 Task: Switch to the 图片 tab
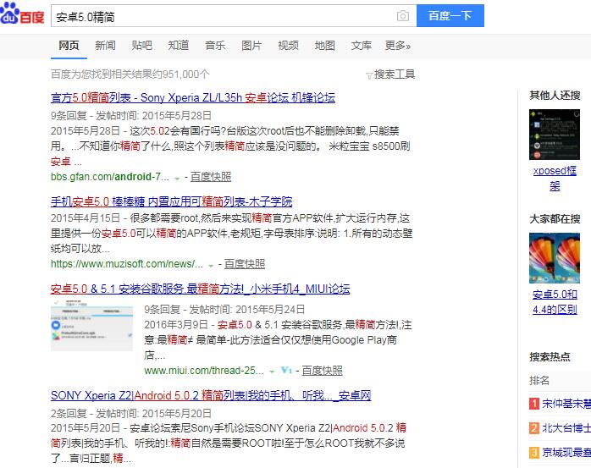tap(251, 46)
